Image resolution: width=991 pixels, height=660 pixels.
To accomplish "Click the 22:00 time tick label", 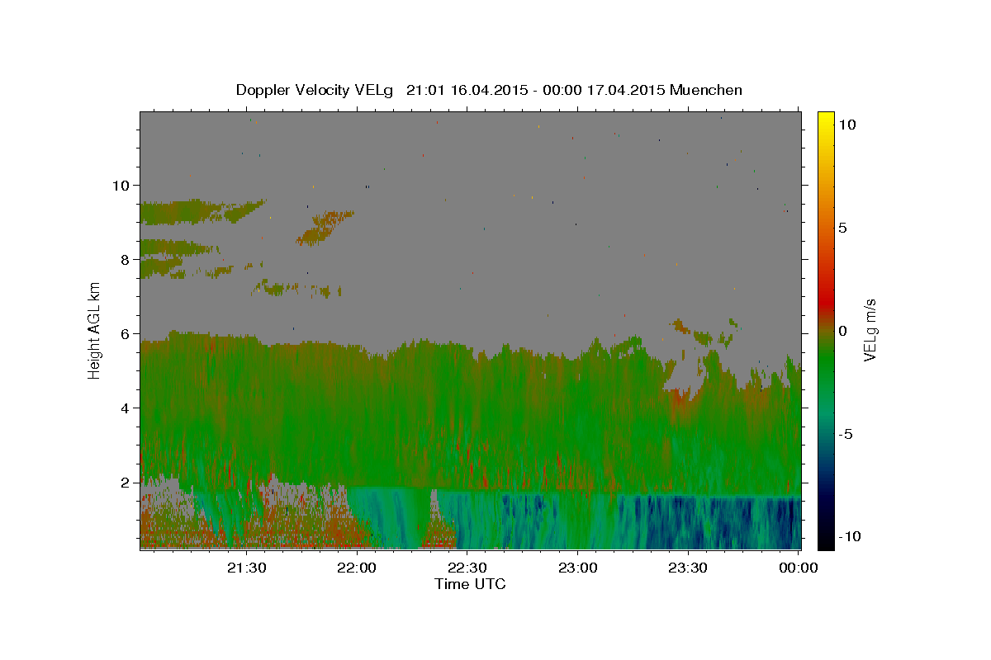I will coord(357,568).
